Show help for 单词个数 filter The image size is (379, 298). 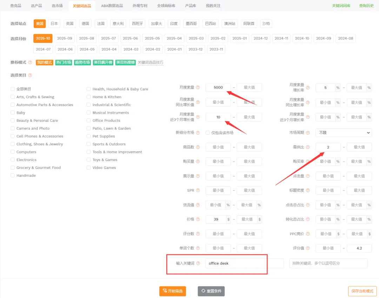[198, 248]
